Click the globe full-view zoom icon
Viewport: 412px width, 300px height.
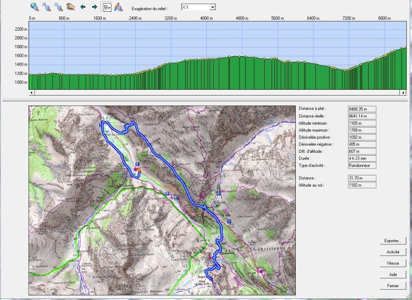coord(35,7)
